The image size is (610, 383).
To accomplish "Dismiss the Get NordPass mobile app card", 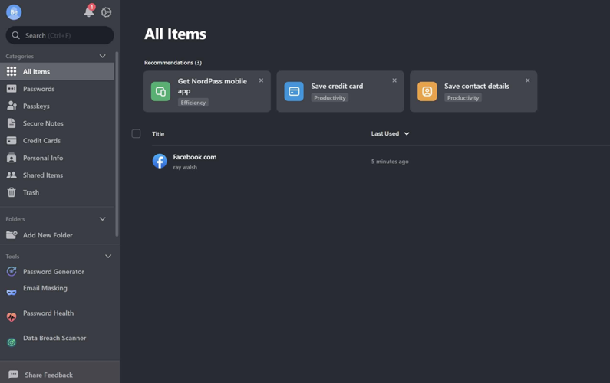I will (261, 80).
